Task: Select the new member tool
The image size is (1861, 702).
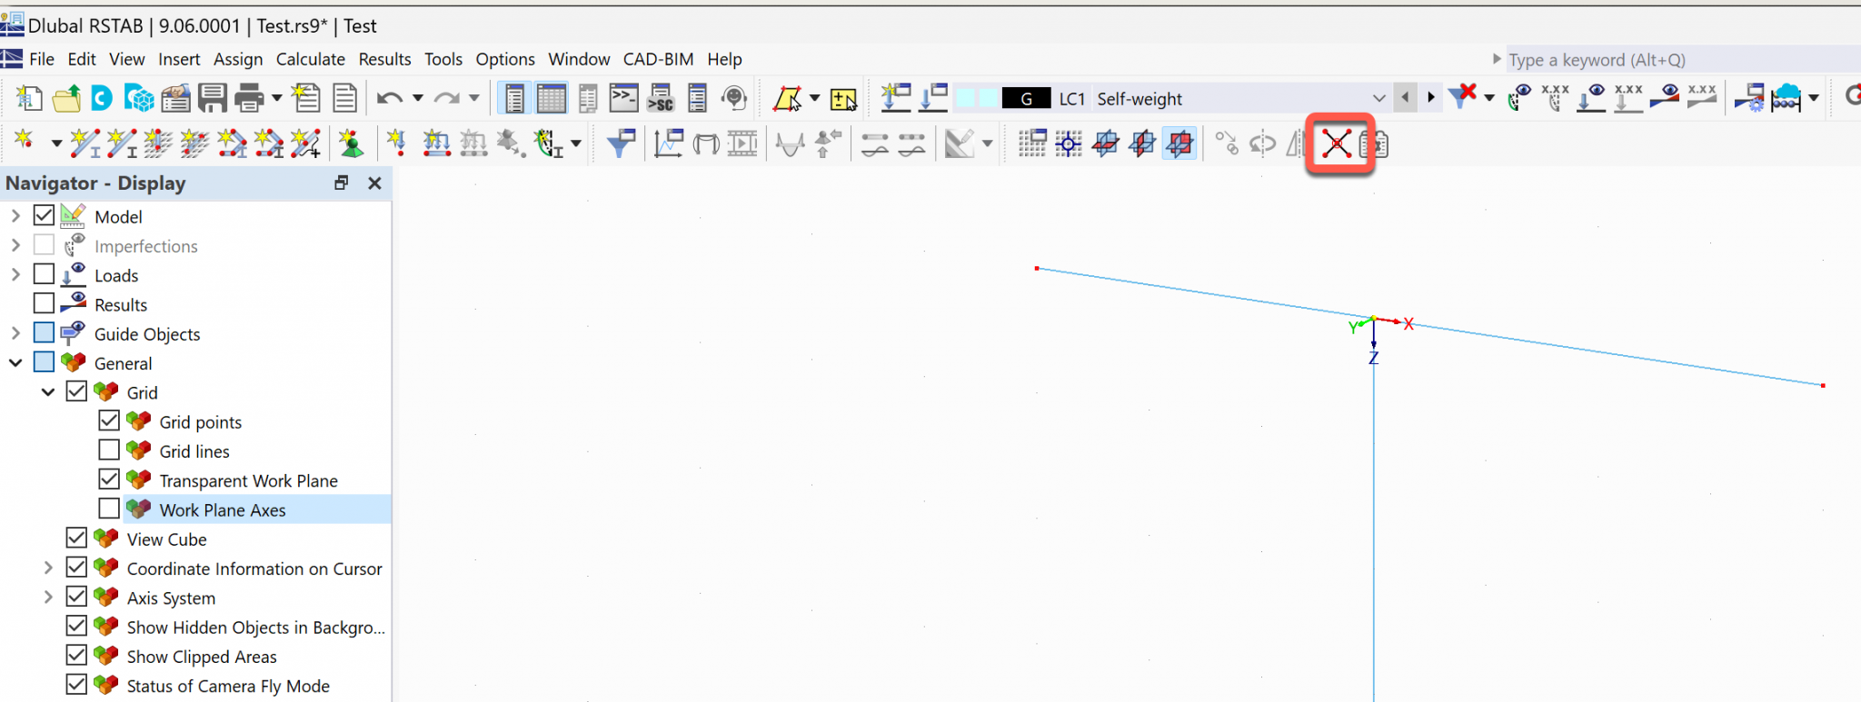Action: pyautogui.click(x=85, y=143)
